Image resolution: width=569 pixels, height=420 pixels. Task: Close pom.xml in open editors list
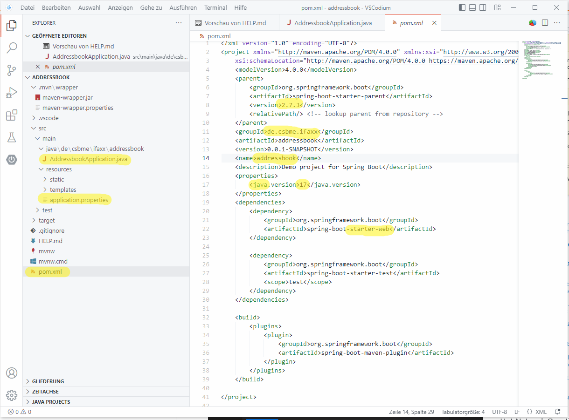tap(38, 67)
